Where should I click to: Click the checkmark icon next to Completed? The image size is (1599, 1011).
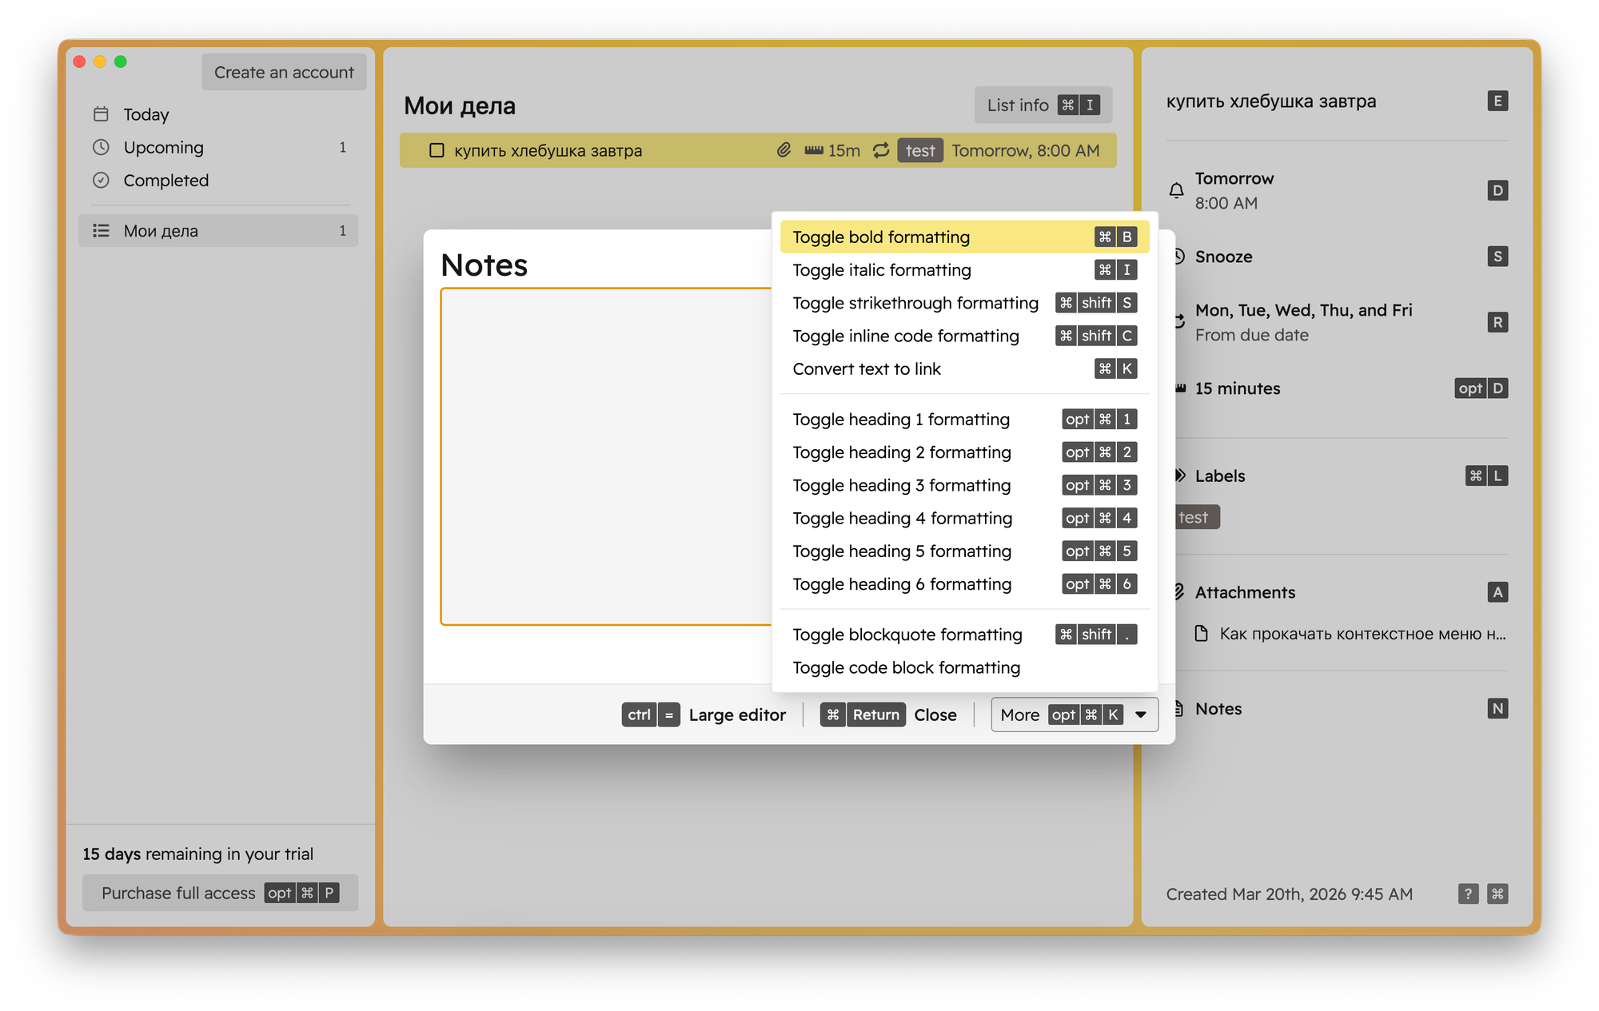101,181
